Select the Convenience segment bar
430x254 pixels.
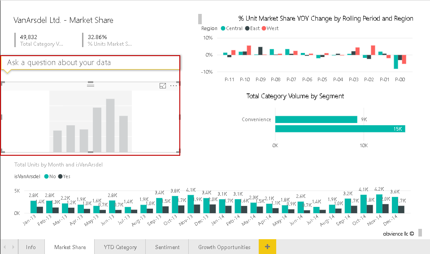[316, 119]
